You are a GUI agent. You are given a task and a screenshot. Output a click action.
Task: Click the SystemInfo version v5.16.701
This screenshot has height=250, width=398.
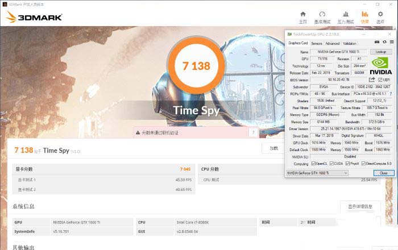click(61, 231)
